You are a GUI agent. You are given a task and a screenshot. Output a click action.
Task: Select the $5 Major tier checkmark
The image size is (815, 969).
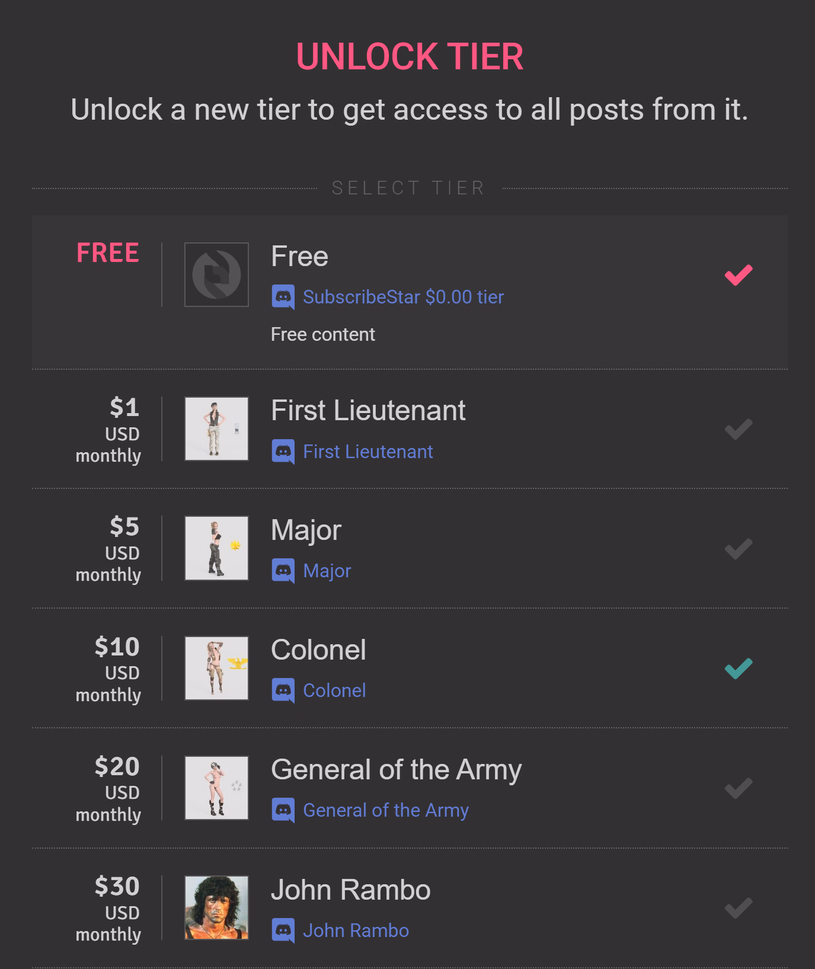click(738, 549)
